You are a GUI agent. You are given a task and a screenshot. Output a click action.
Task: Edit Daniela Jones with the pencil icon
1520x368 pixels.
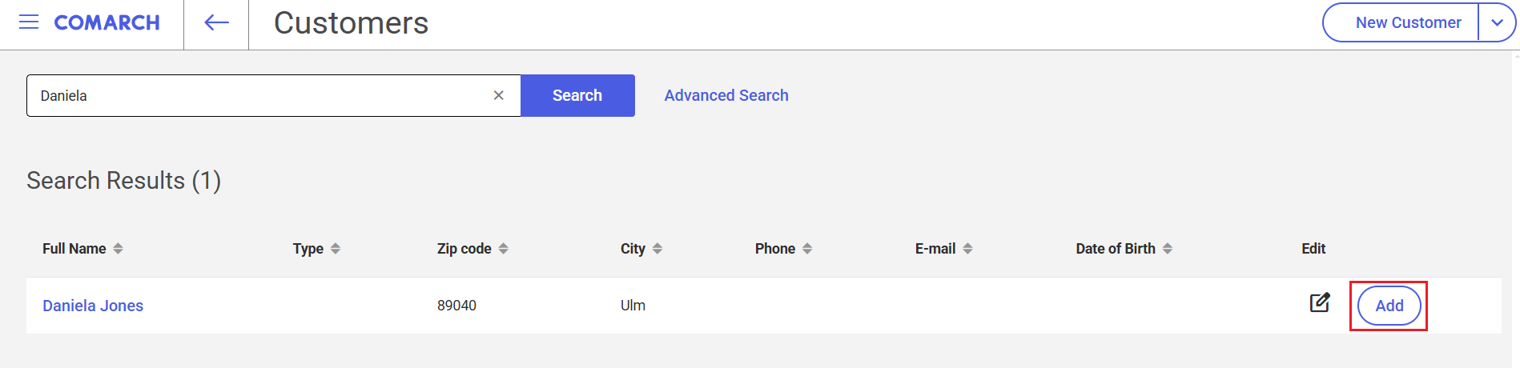[1320, 302]
